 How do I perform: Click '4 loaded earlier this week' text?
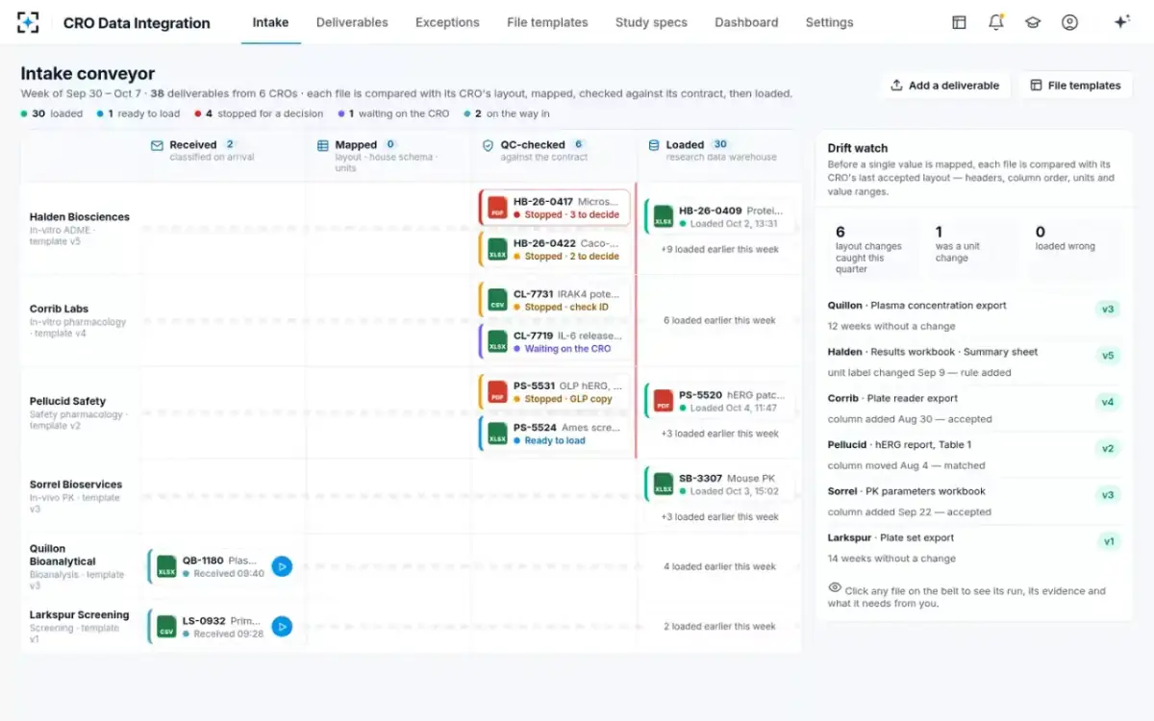click(x=719, y=567)
